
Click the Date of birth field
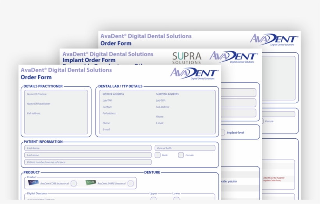coord(185,148)
